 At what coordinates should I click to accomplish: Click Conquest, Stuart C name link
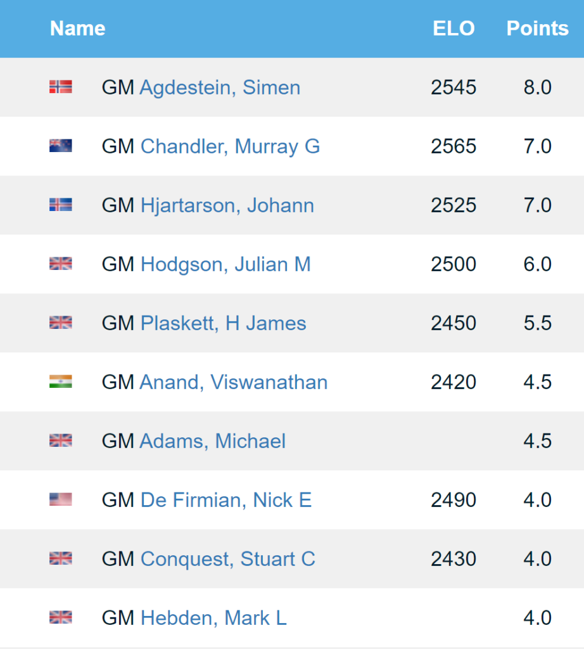coord(227,559)
